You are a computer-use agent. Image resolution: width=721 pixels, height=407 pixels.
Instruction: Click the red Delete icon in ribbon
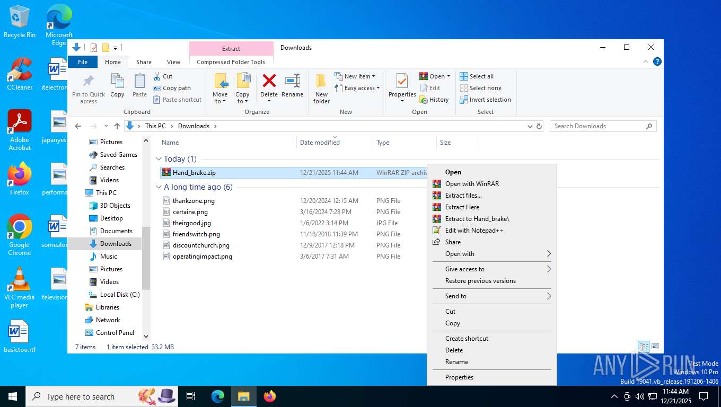269,81
